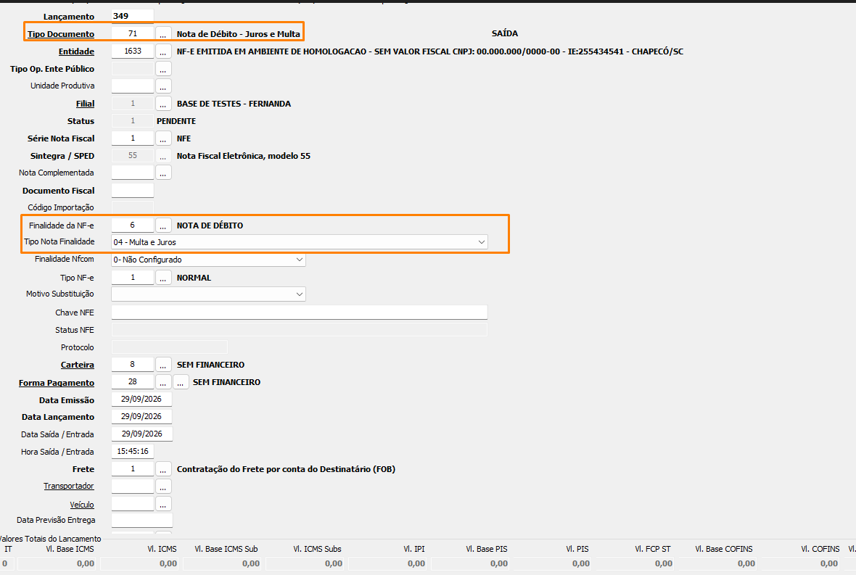Click the Documento Fiscal input field
Image resolution: width=856 pixels, height=575 pixels.
[133, 191]
